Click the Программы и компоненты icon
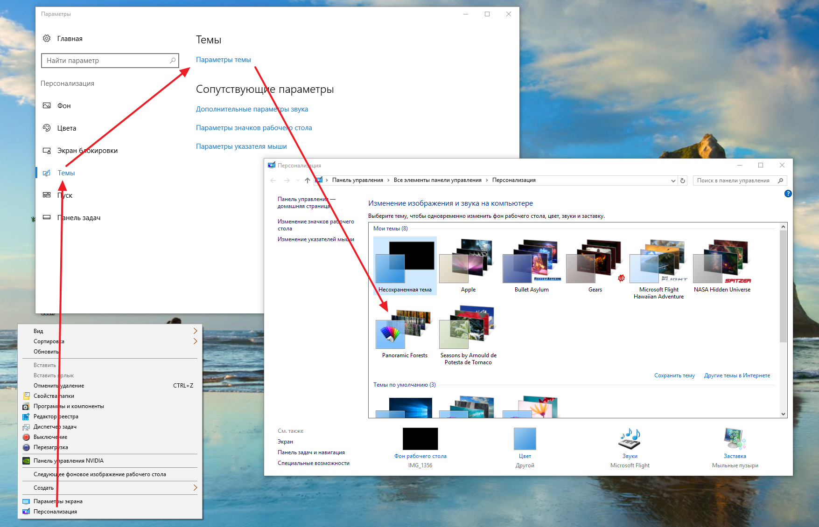Screen dimensions: 819x527 (x=26, y=406)
